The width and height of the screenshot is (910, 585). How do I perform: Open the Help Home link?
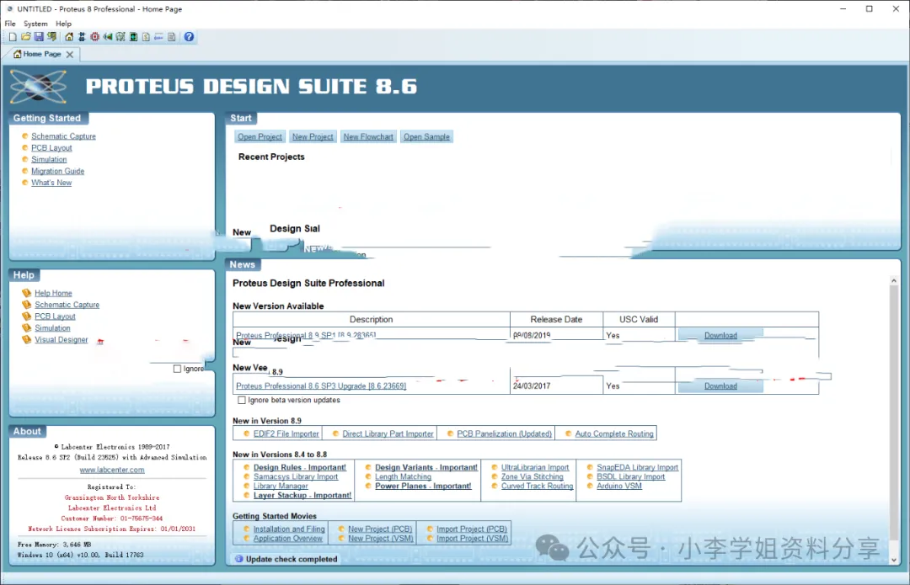53,294
